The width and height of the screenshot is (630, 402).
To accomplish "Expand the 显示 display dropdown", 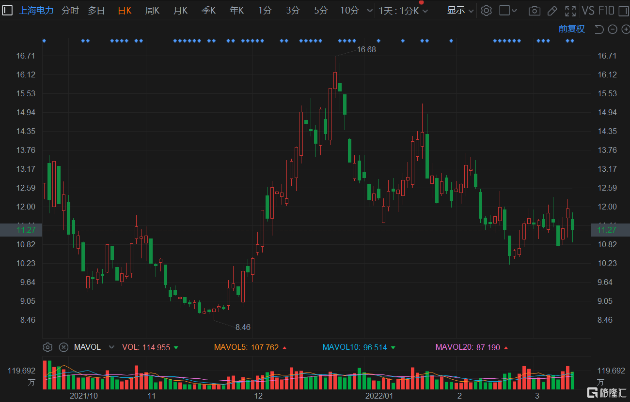I will [460, 11].
